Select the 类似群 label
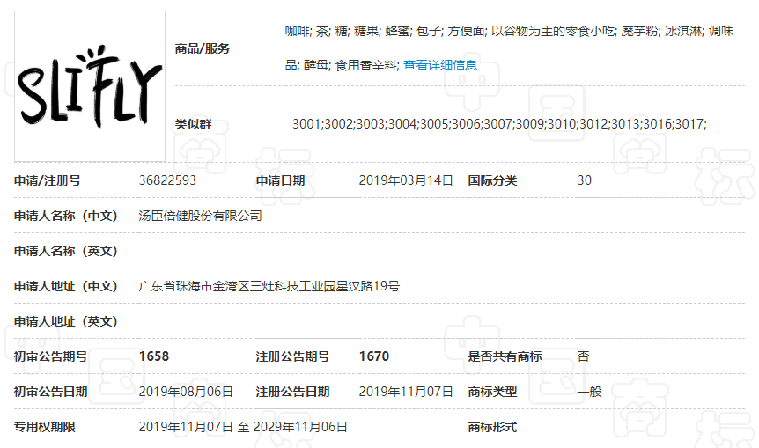The height and width of the screenshot is (448, 759). (193, 124)
